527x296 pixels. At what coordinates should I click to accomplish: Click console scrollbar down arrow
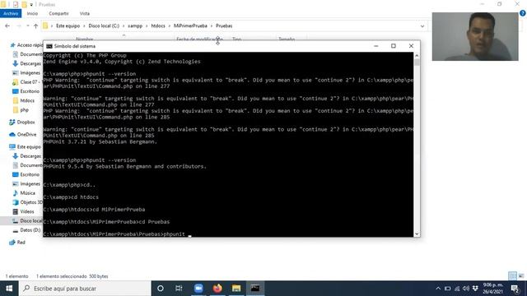click(417, 234)
